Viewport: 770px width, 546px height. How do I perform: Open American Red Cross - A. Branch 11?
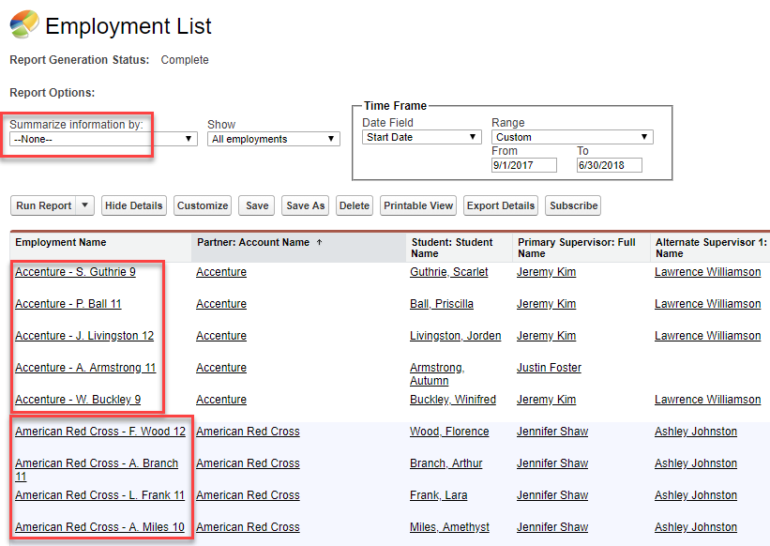(x=97, y=469)
